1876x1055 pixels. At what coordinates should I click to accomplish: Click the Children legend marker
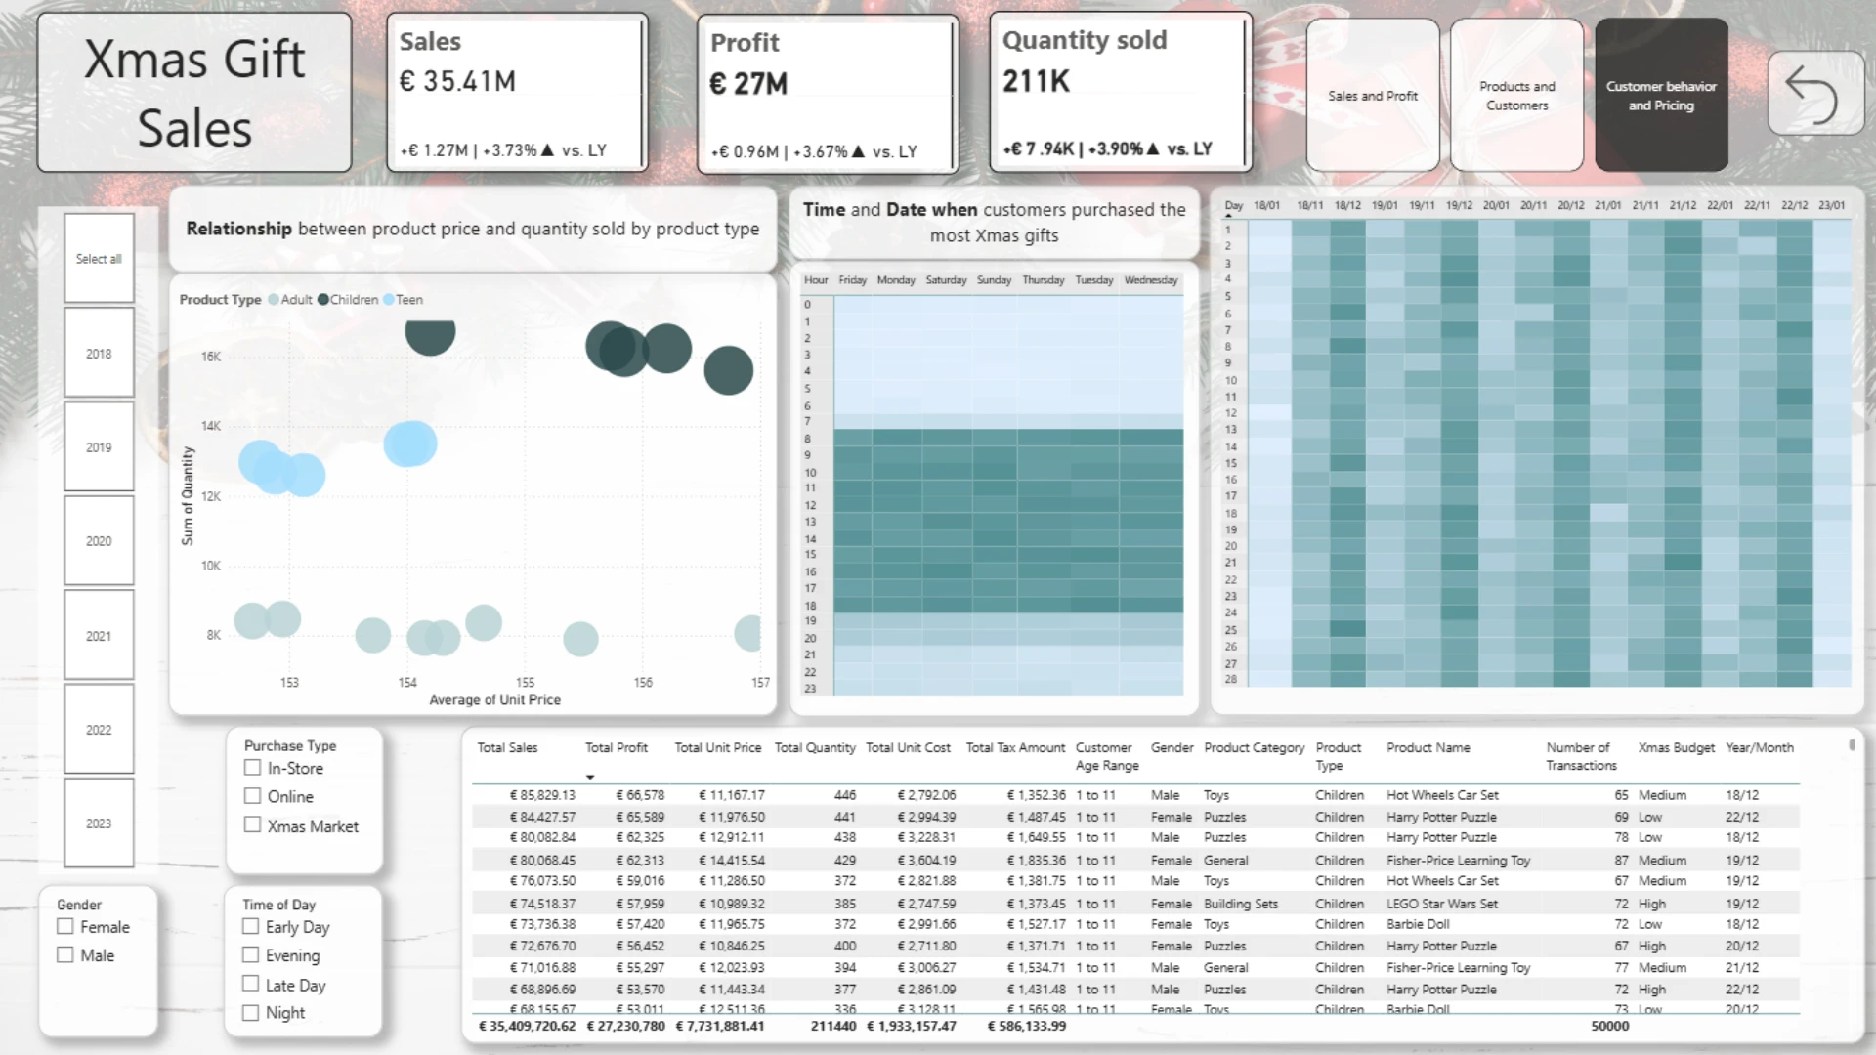pos(323,300)
